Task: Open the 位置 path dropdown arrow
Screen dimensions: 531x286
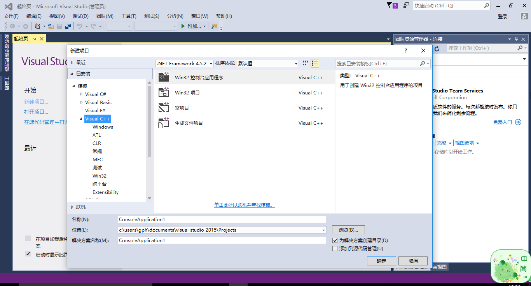Action: pyautogui.click(x=324, y=230)
